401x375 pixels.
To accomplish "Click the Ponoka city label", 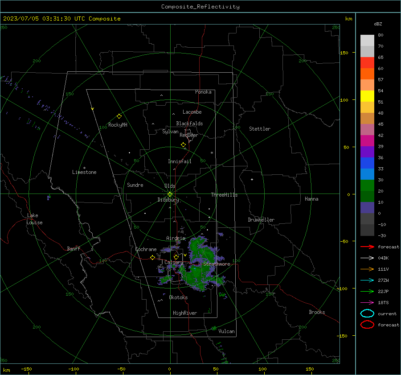I will pos(203,92).
